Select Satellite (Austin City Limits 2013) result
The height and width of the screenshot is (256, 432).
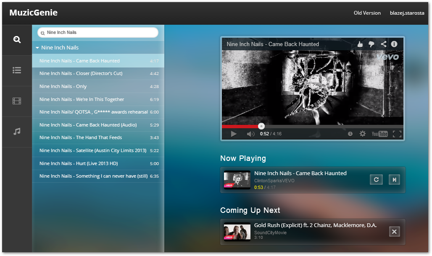pyautogui.click(x=98, y=150)
